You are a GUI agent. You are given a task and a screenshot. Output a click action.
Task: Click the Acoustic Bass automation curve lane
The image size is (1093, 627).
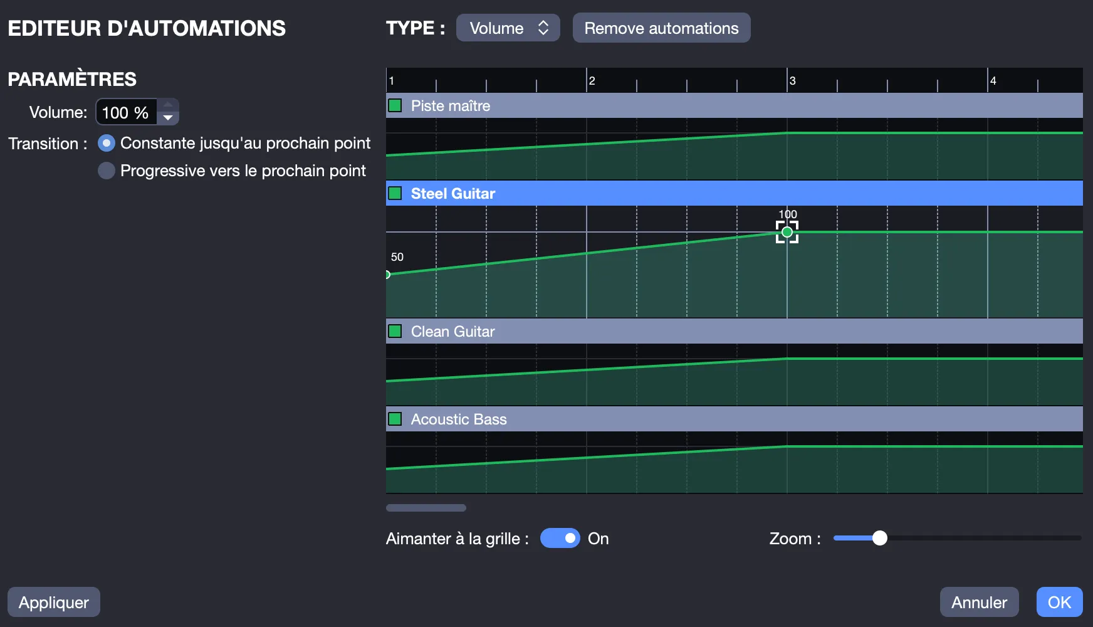735,463
